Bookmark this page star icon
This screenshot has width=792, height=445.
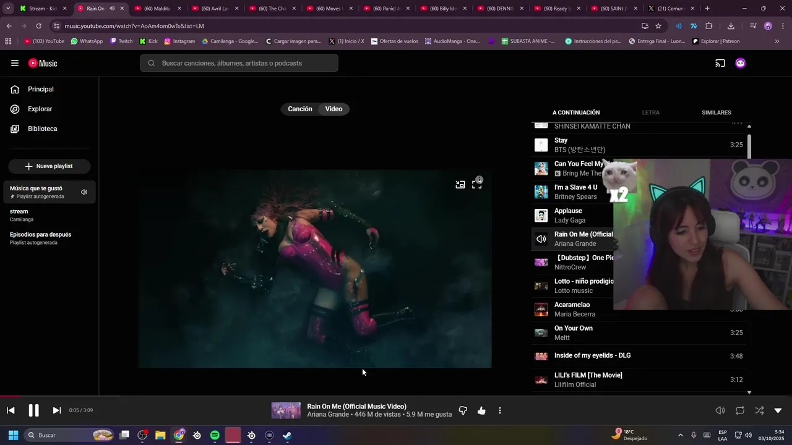658,26
